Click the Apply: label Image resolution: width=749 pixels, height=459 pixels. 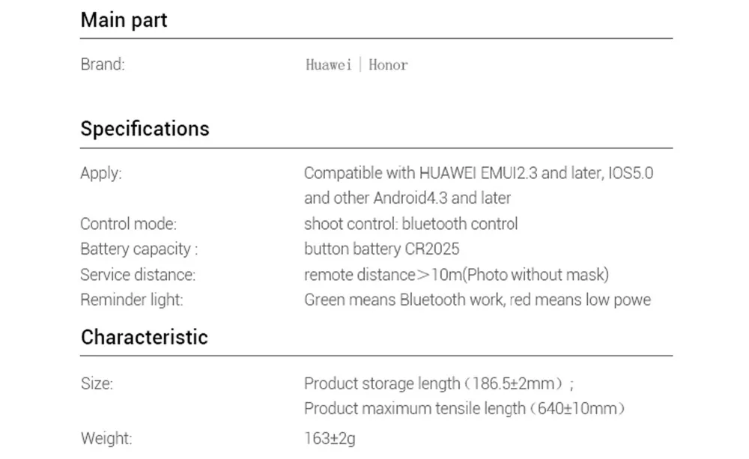101,173
